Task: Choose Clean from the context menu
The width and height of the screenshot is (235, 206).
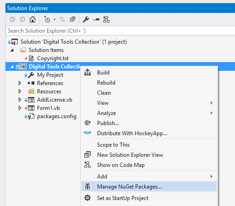Action: pyautogui.click(x=149, y=93)
